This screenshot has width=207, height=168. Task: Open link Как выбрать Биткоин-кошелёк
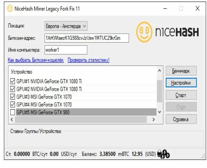pyautogui.click(x=36, y=60)
